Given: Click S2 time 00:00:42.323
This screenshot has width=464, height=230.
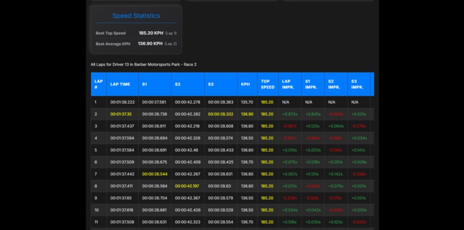Looking at the screenshot, I should pos(188,222).
